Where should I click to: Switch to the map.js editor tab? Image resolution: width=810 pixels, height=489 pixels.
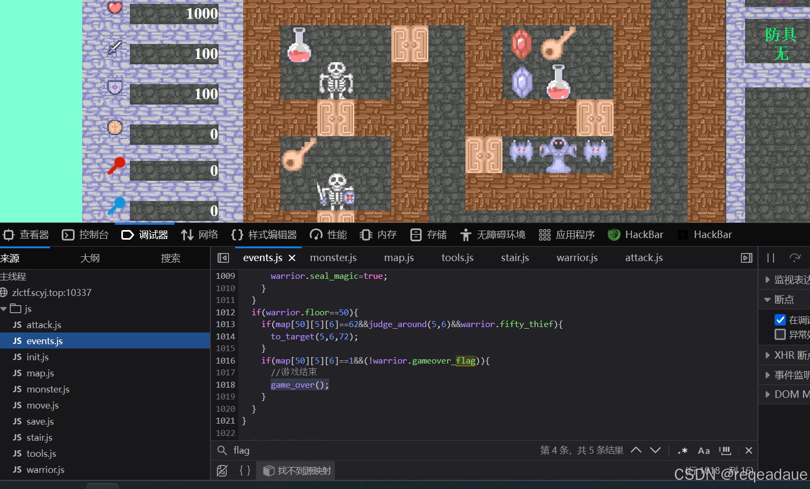pyautogui.click(x=399, y=258)
